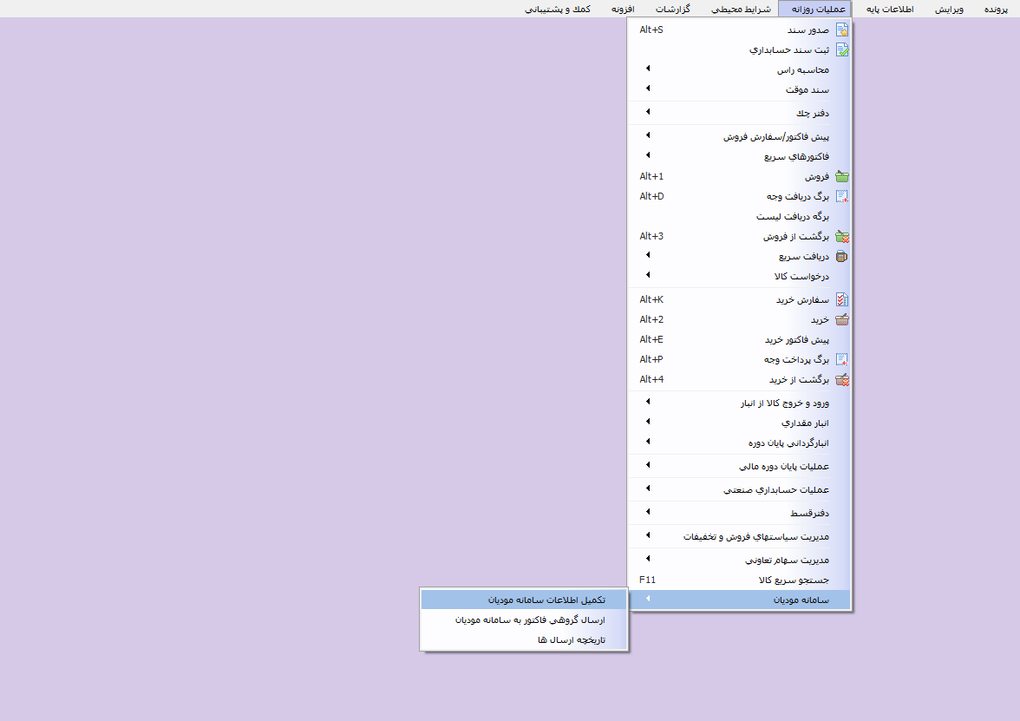Click the برگ پرداخت وجه icon
This screenshot has height=721, width=1020.
pyautogui.click(x=841, y=359)
